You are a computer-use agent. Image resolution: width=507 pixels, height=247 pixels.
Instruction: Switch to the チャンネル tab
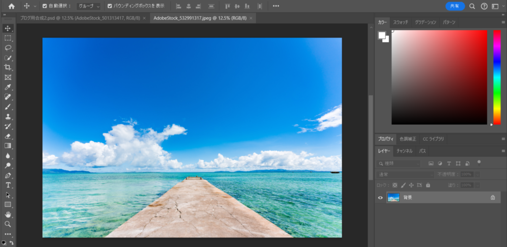tap(405, 150)
